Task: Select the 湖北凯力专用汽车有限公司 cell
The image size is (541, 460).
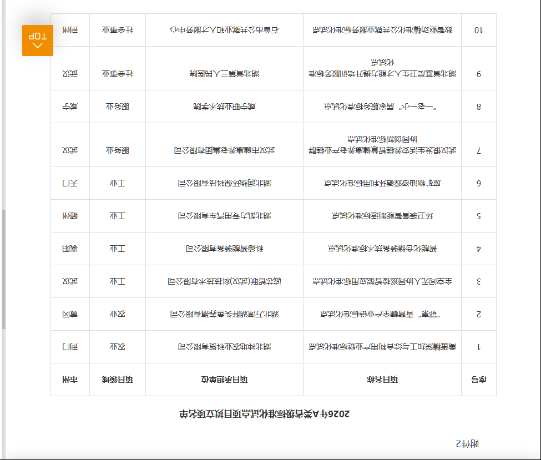Action: tap(224, 216)
